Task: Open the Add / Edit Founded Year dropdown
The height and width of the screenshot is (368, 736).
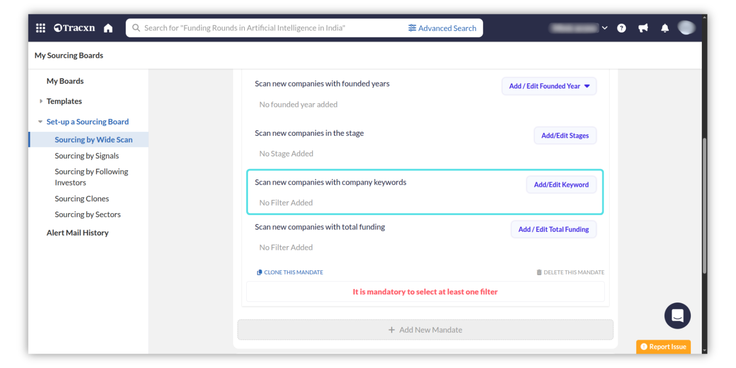Action: pyautogui.click(x=549, y=86)
